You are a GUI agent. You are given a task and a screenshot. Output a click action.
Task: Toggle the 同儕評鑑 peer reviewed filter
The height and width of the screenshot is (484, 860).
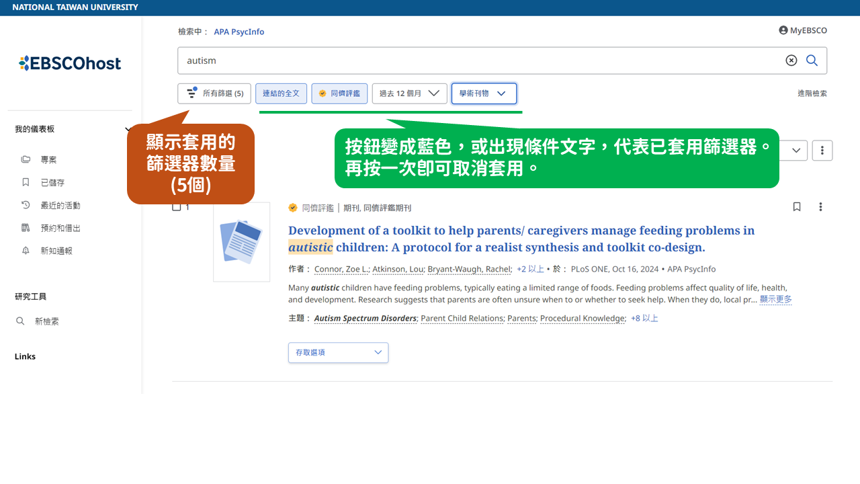point(339,93)
